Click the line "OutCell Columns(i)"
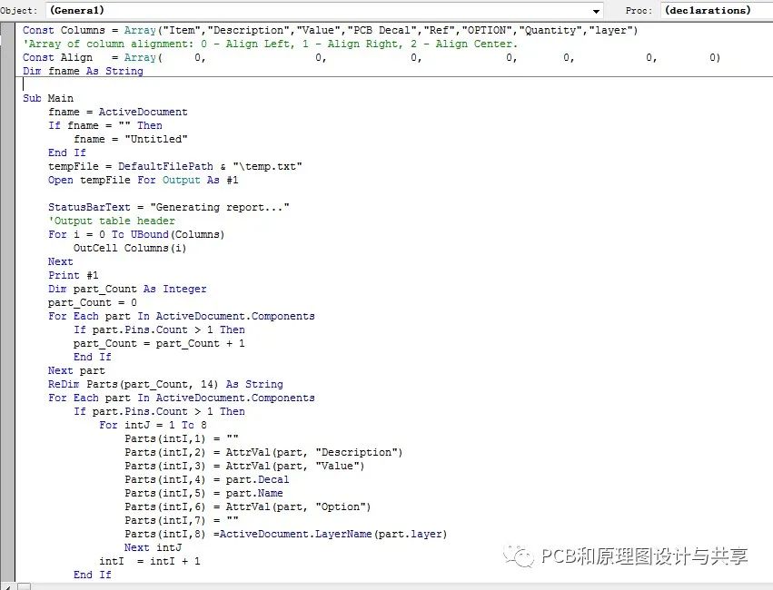The width and height of the screenshot is (773, 590). pyautogui.click(x=130, y=248)
